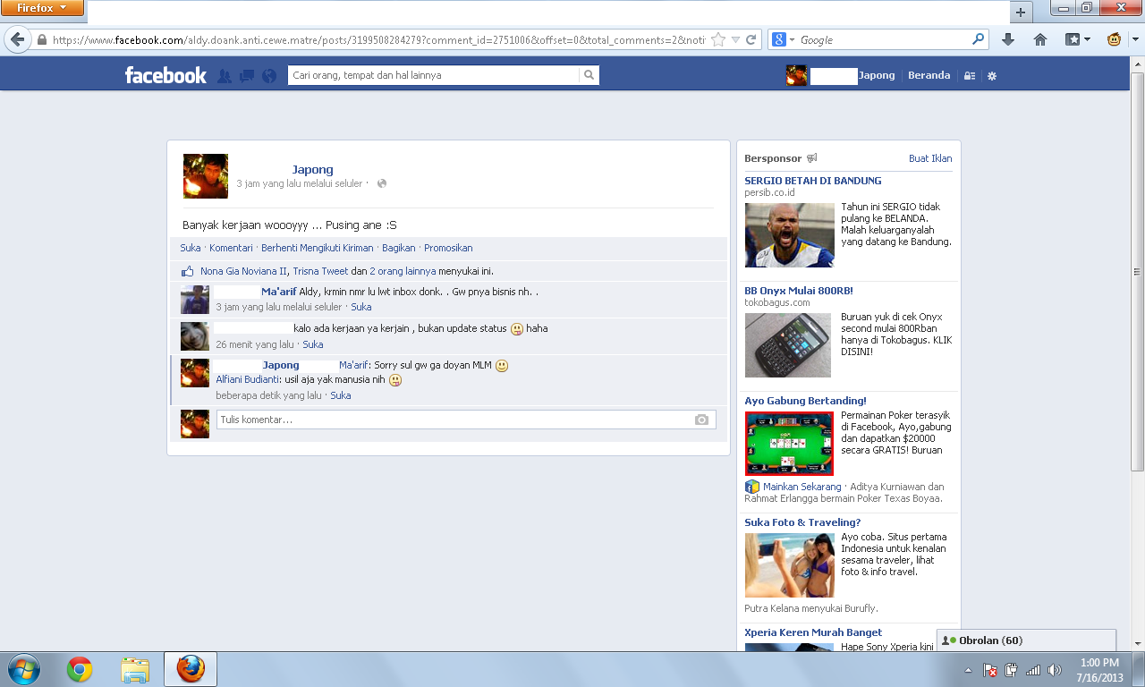Click header profile picture thumbnail
The width and height of the screenshot is (1145, 687).
(796, 75)
